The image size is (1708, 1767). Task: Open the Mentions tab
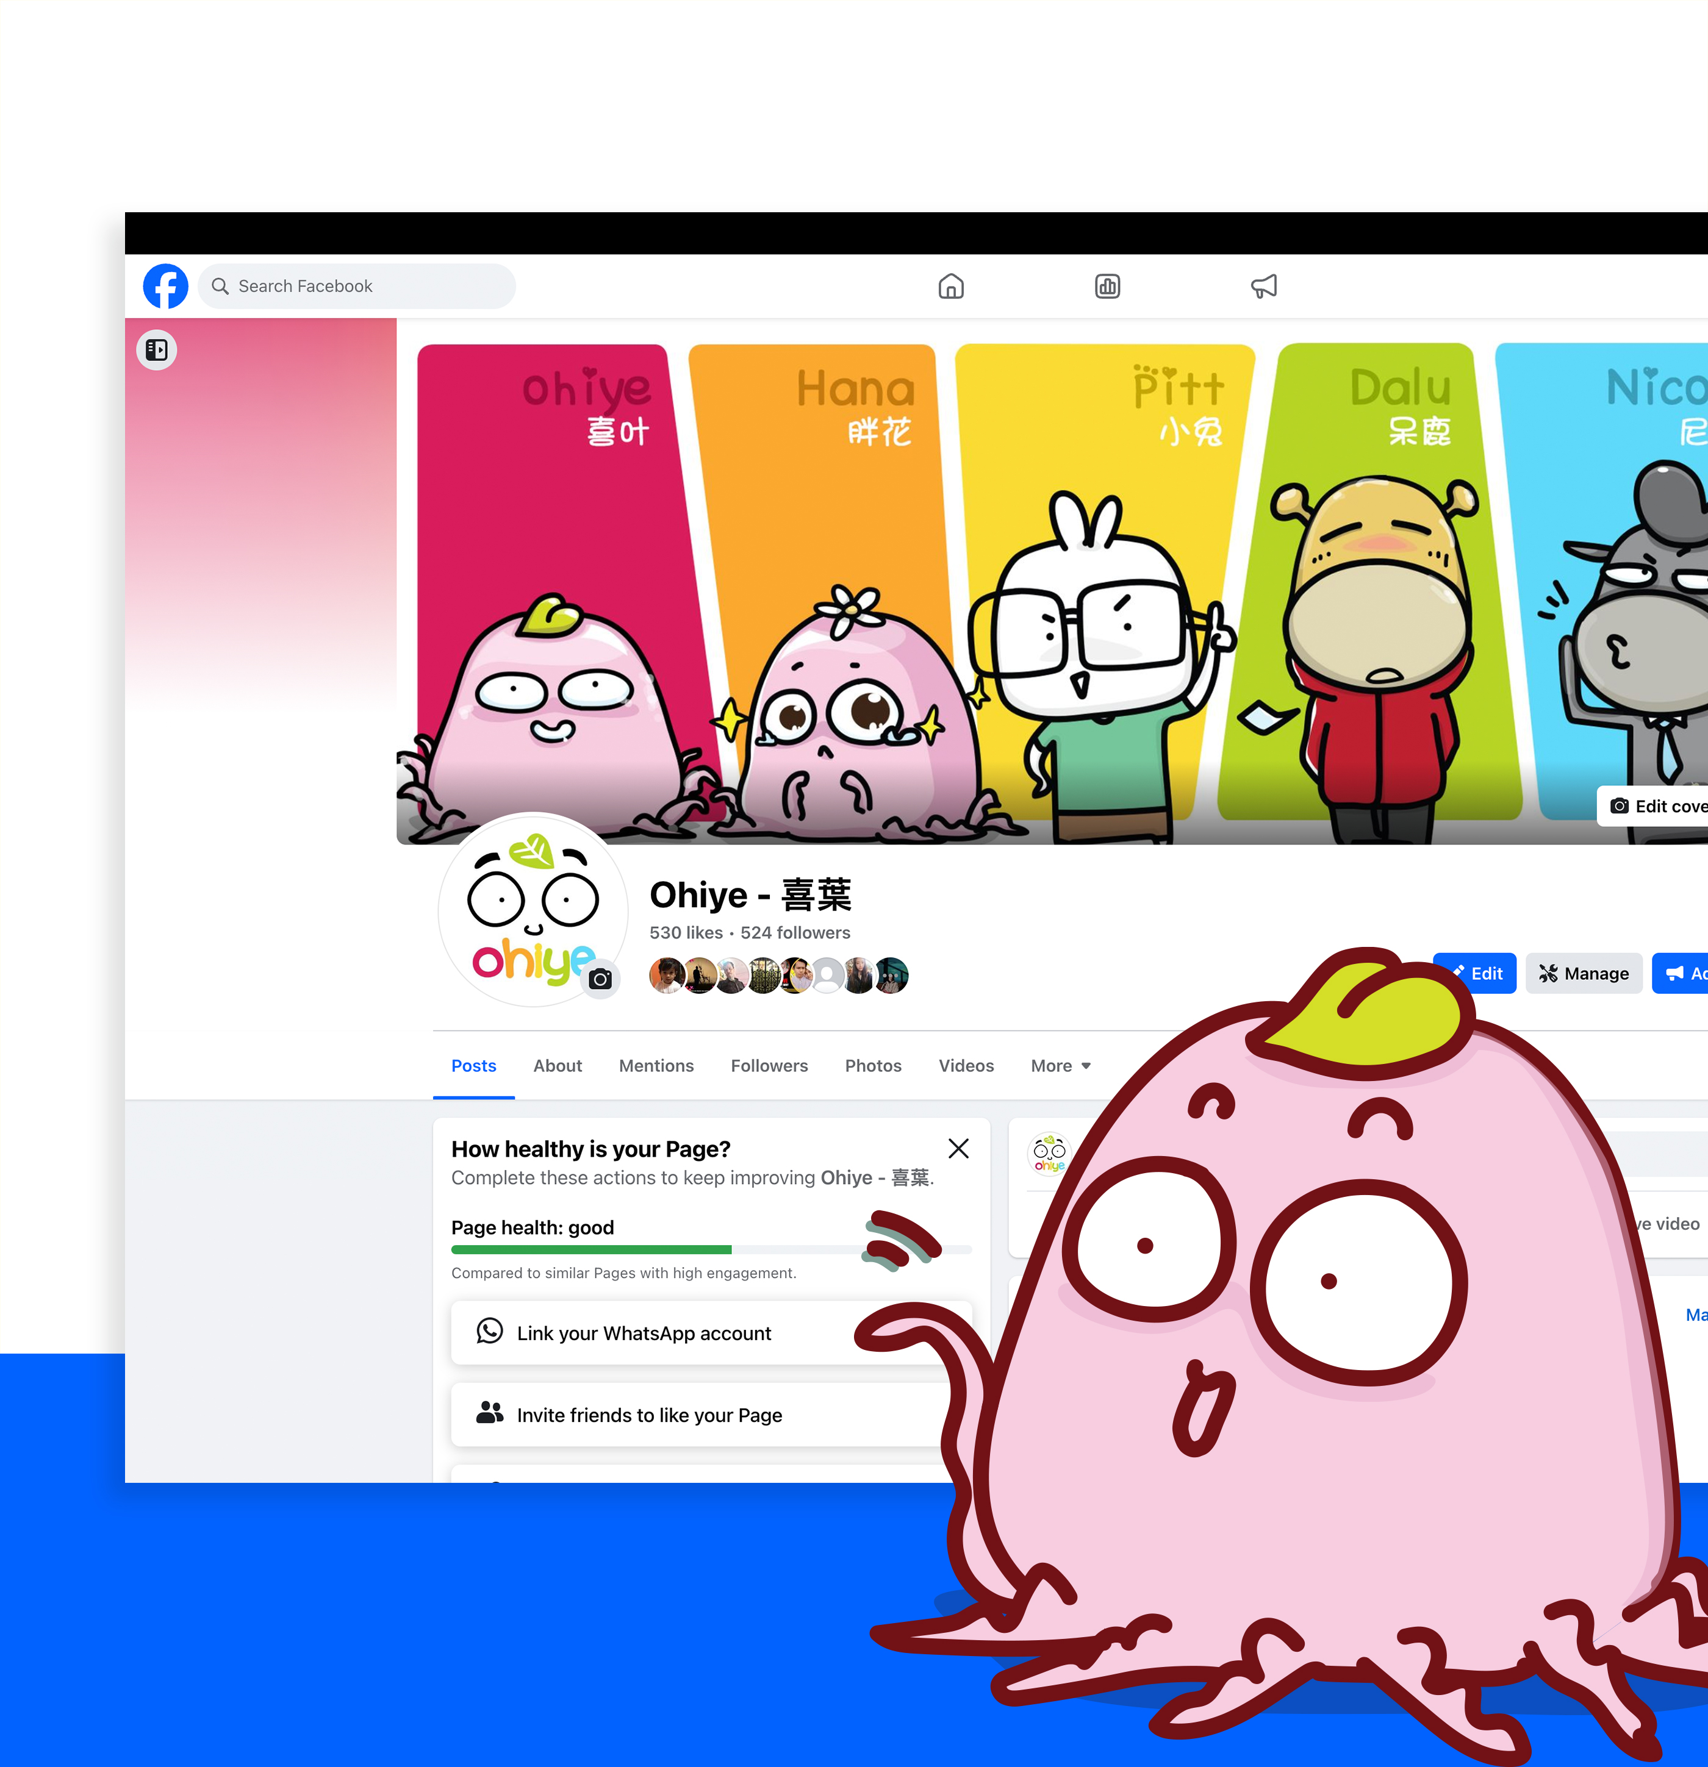tap(656, 1066)
